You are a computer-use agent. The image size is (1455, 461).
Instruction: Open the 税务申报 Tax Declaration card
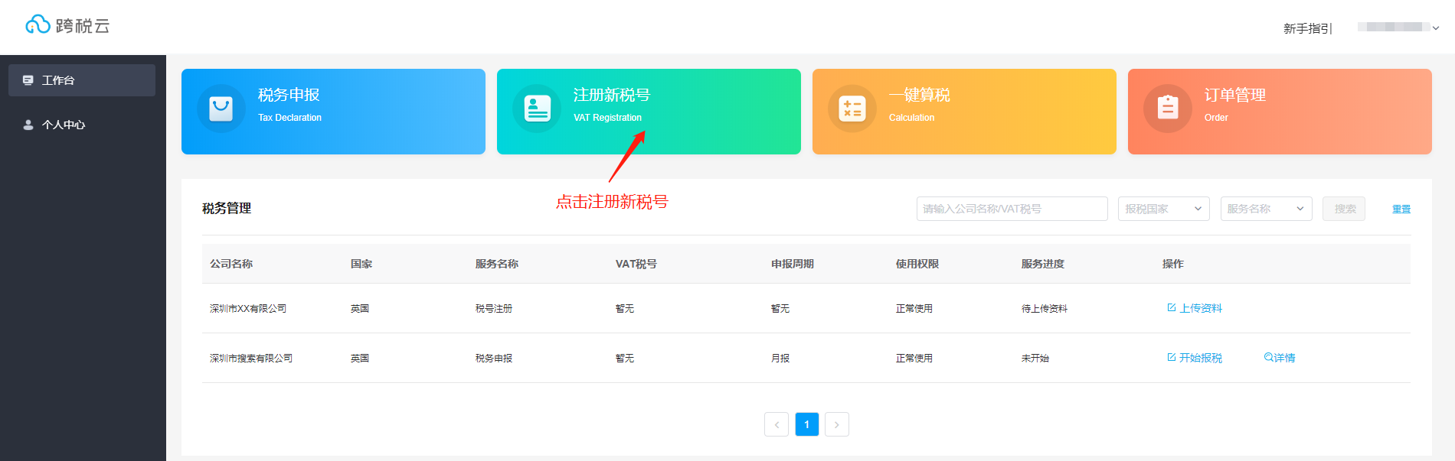[x=333, y=112]
